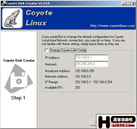Open the www.coyotelinux.com link in banner

tap(112, 26)
